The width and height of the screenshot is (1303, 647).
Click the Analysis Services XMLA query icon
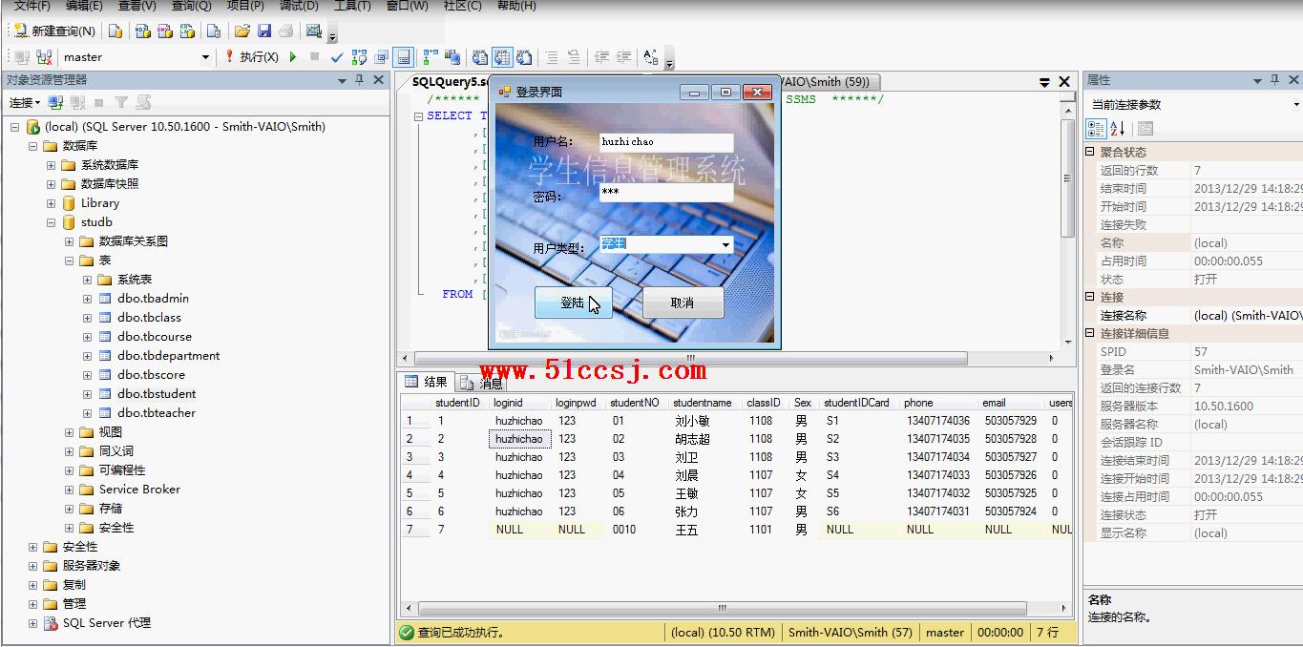pyautogui.click(x=187, y=31)
